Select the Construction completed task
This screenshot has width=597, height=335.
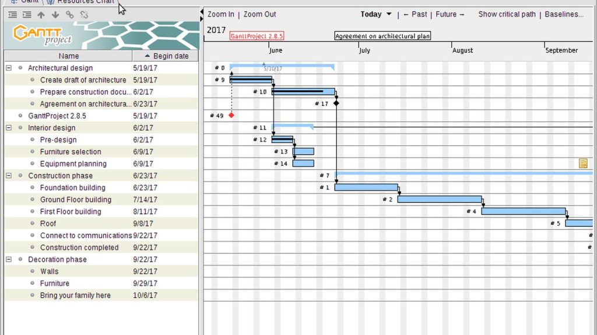point(79,247)
